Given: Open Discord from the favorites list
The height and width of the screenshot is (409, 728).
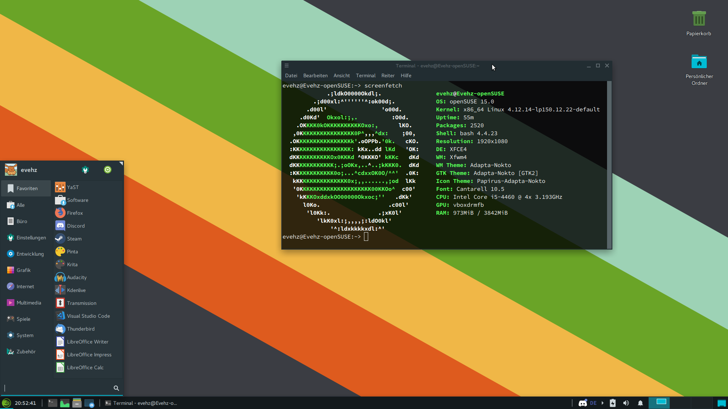Looking at the screenshot, I should pyautogui.click(x=88, y=226).
